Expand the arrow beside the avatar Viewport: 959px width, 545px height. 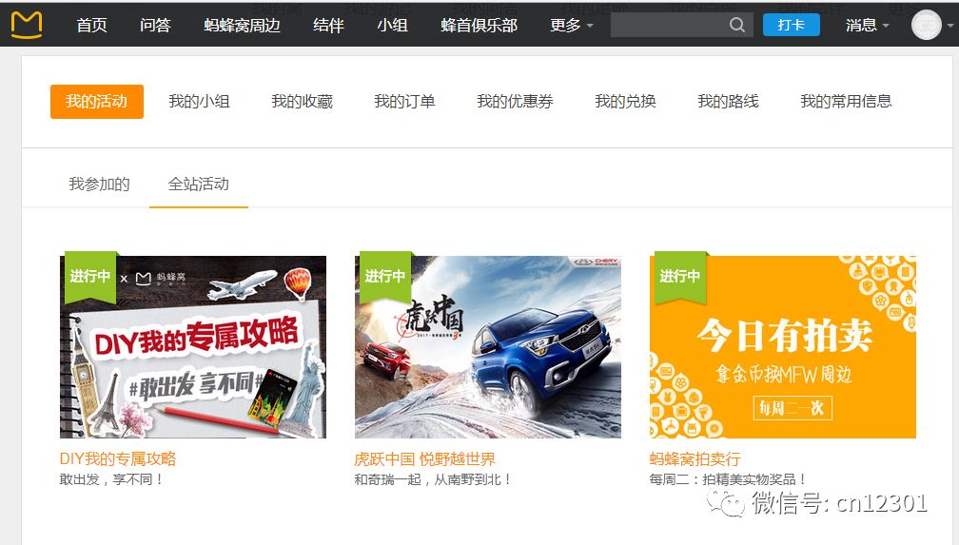tap(949, 26)
